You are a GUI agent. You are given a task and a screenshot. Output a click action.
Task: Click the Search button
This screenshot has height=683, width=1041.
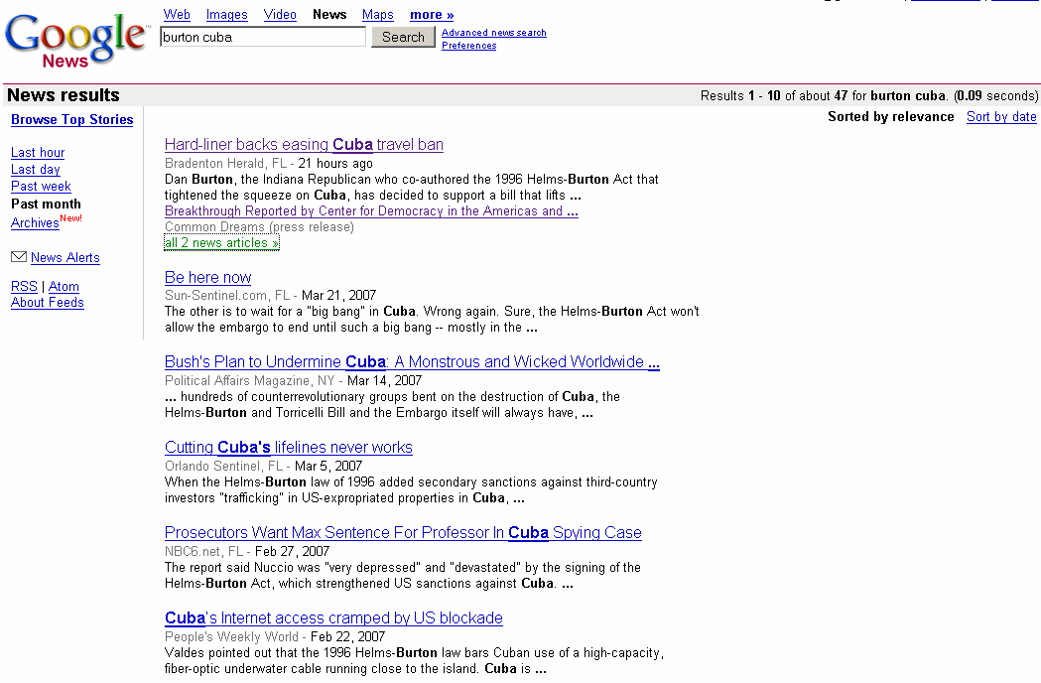click(x=403, y=37)
